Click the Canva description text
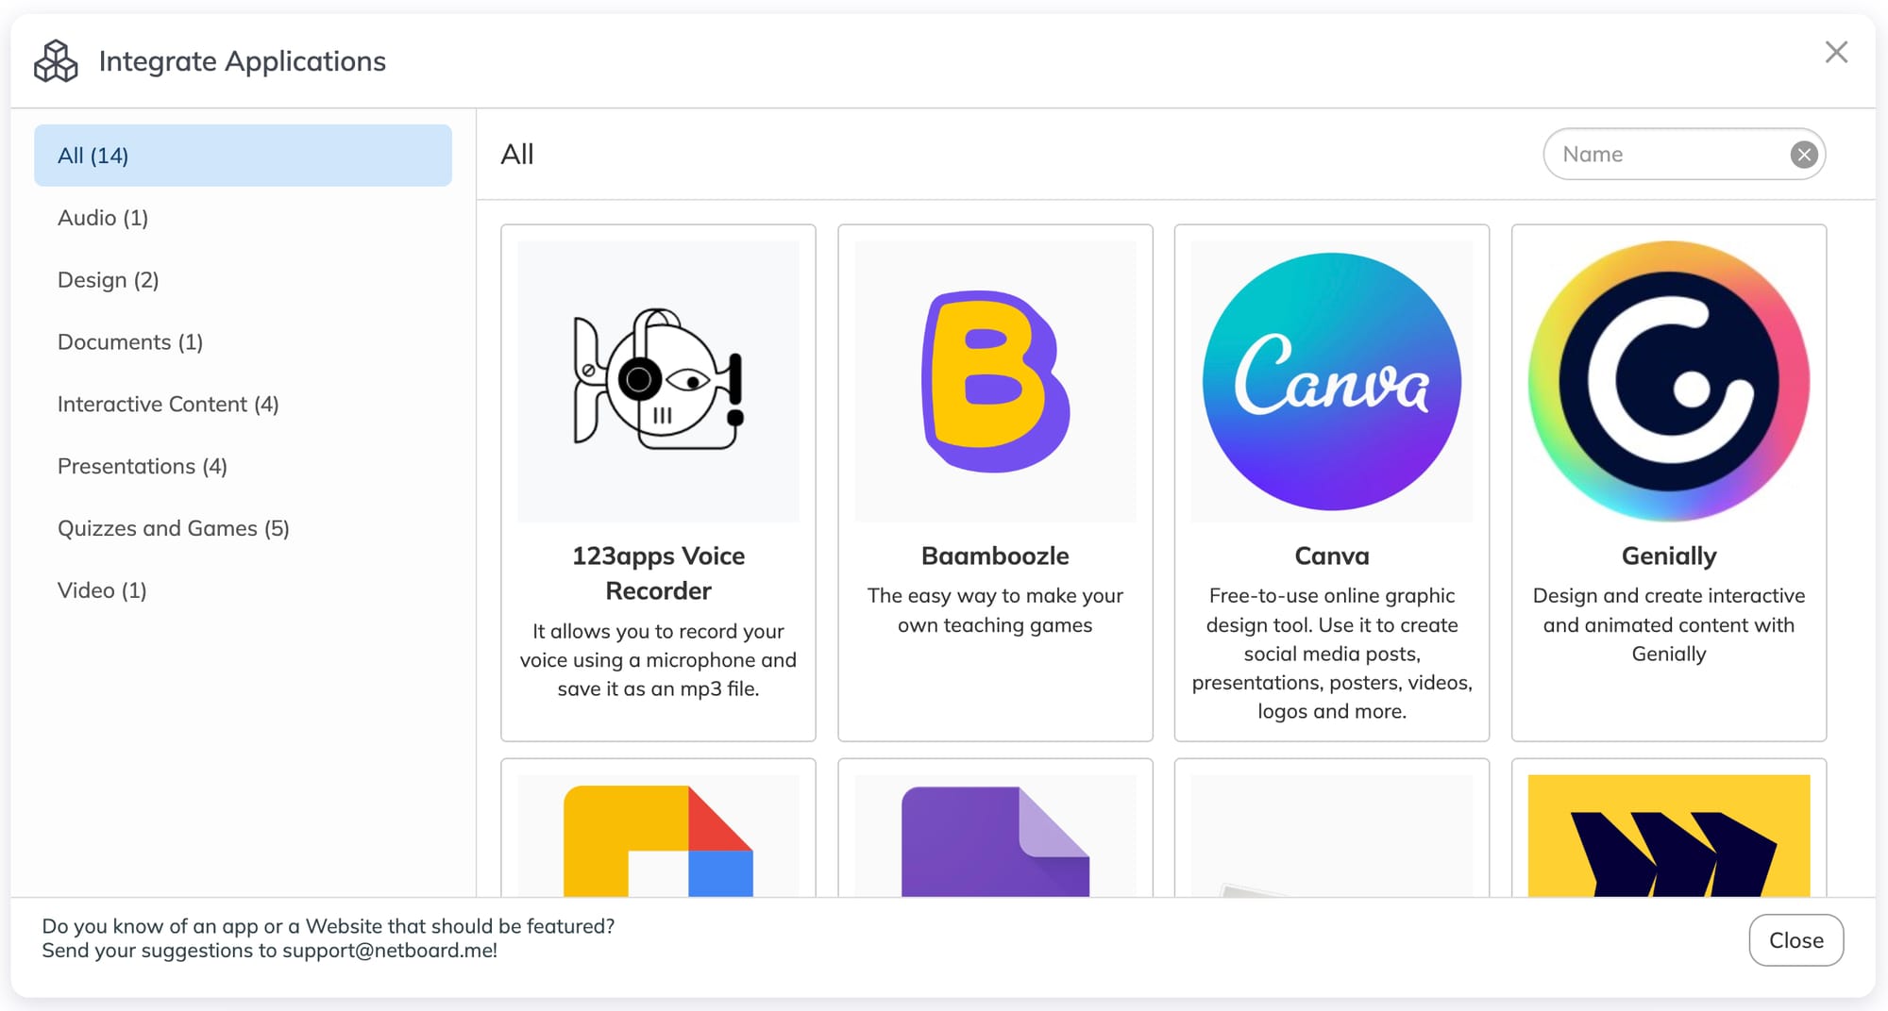This screenshot has width=1888, height=1011. pyautogui.click(x=1332, y=654)
